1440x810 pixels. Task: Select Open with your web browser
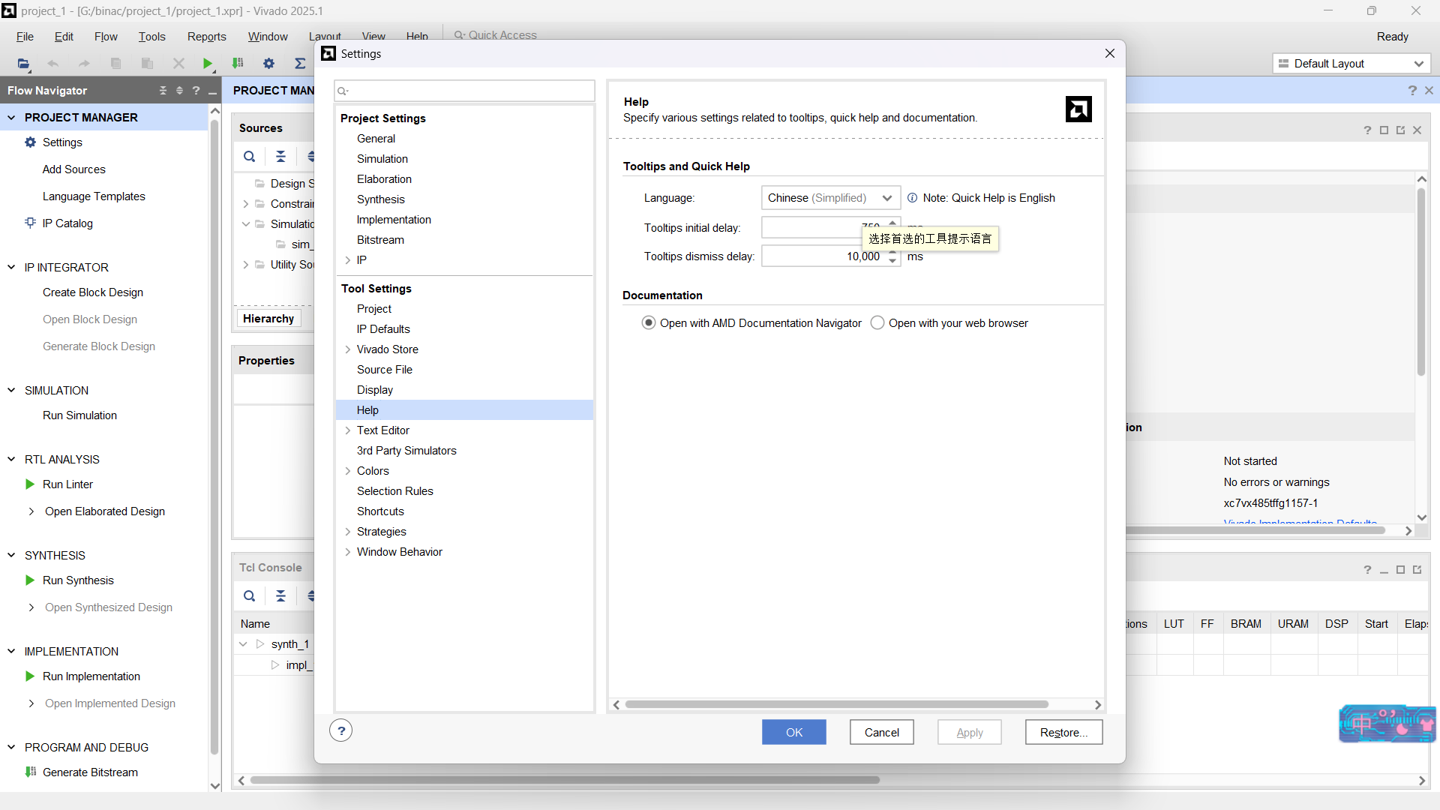pos(877,323)
